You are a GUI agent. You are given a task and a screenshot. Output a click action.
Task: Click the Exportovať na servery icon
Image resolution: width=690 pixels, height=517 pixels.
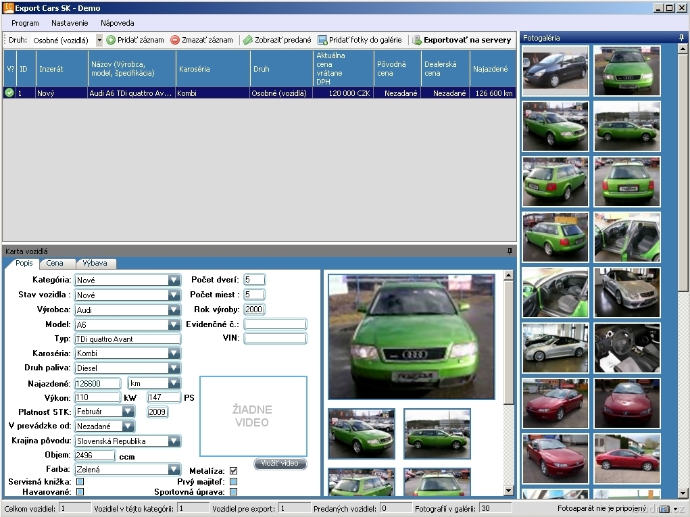coord(417,40)
